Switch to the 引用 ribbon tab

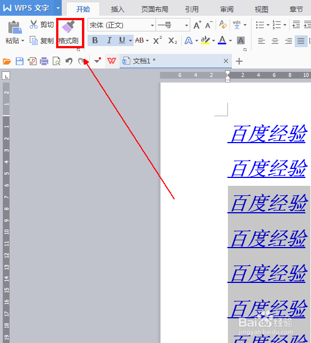coord(192,9)
